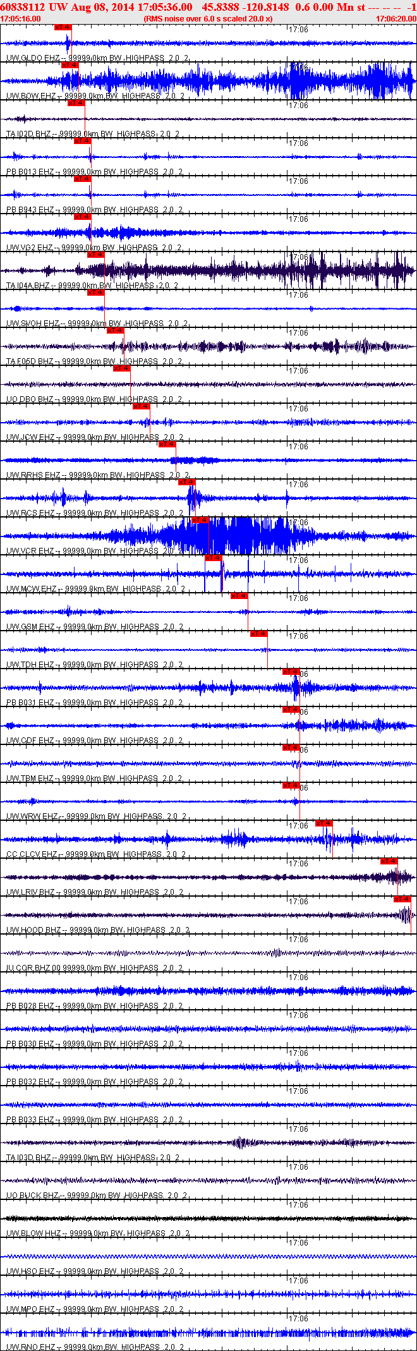Click the 17:06 time tick on GLDO trace

(298, 30)
